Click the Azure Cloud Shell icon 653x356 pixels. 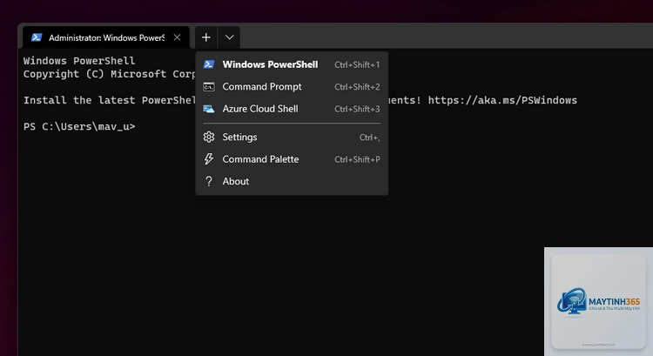[209, 109]
